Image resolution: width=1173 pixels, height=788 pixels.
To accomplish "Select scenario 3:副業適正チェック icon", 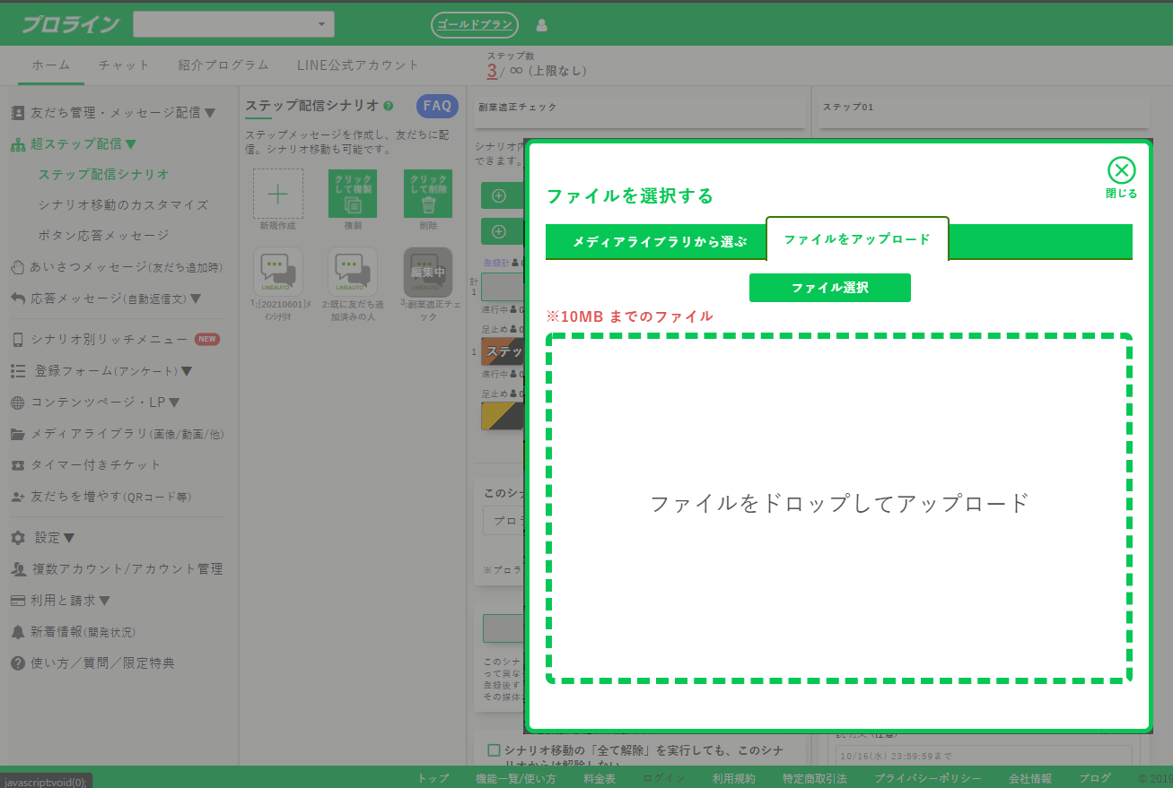I will 428,272.
